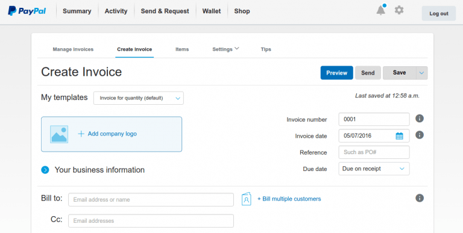463x233 pixels.
Task: Open the Tips tab
Action: click(266, 49)
